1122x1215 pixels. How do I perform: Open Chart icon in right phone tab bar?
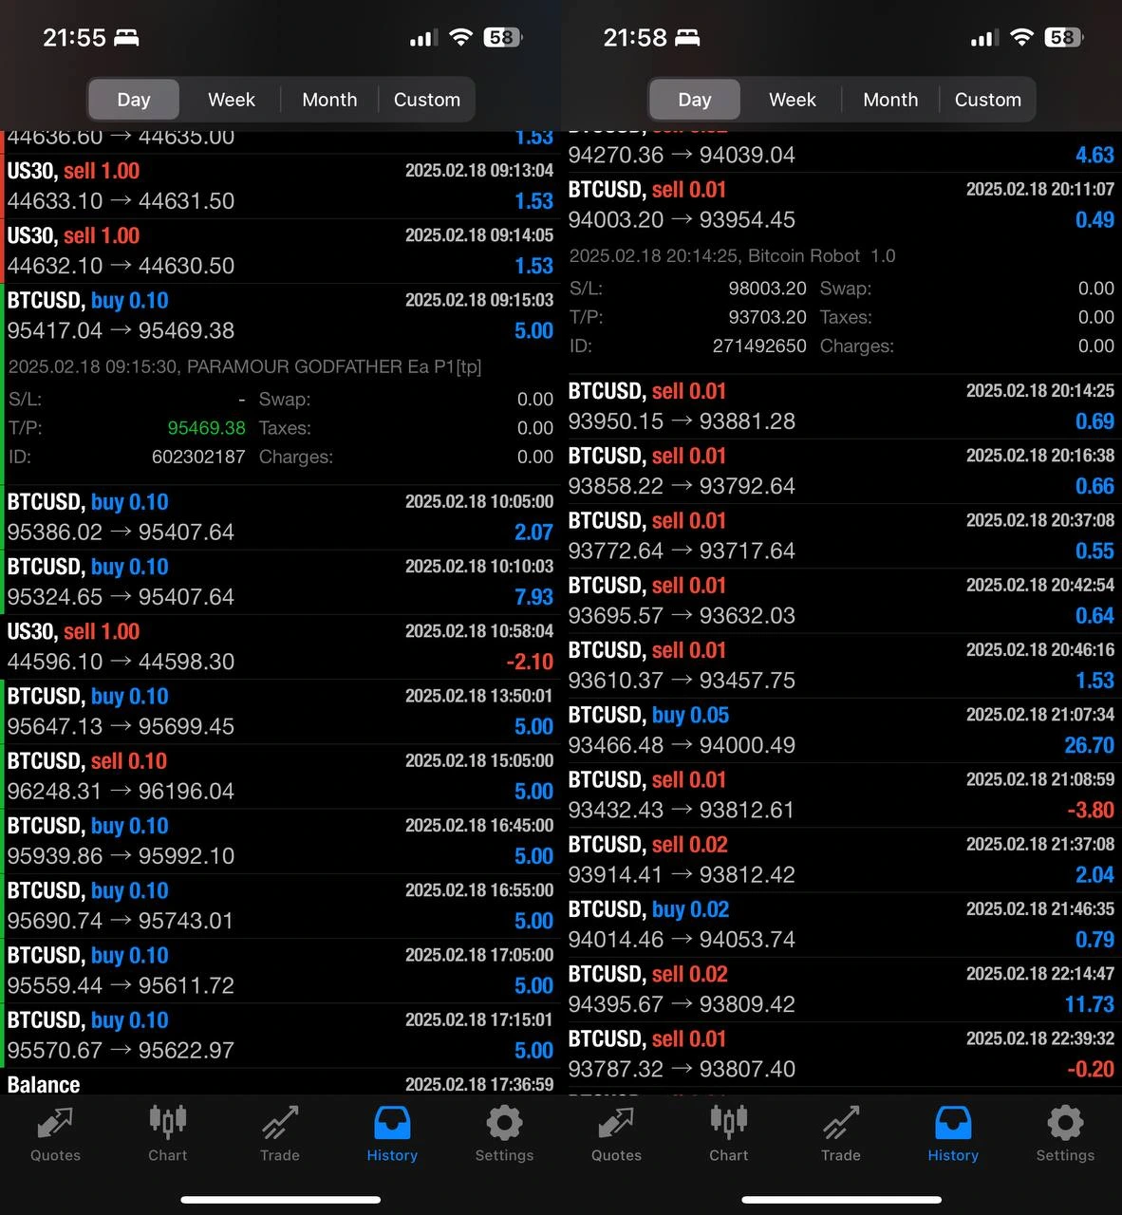click(728, 1133)
